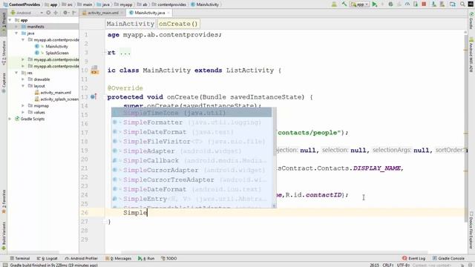The height and width of the screenshot is (267, 475).
Task: Open Search Everywhere magnifier icon
Action: pyautogui.click(x=462, y=4)
